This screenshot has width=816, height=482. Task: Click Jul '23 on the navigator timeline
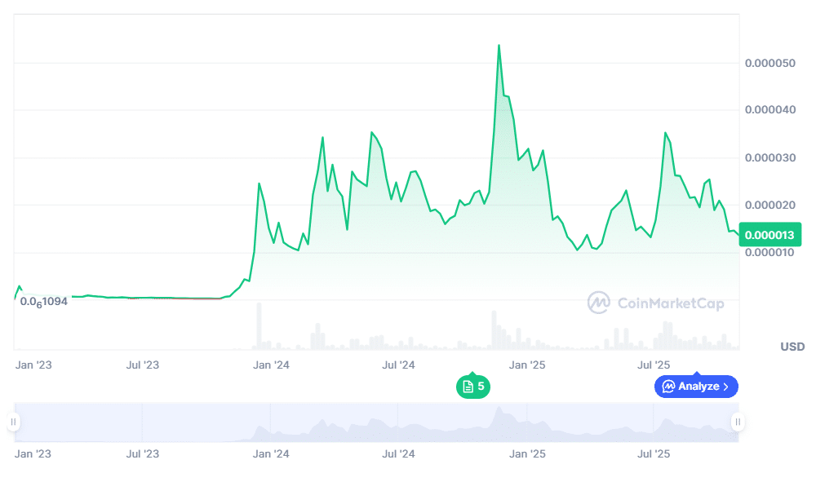point(142,453)
